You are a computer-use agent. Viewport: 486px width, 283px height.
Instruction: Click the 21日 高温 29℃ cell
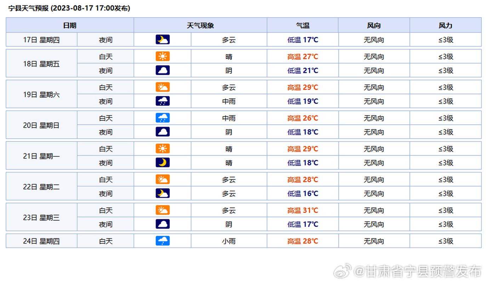(x=303, y=149)
